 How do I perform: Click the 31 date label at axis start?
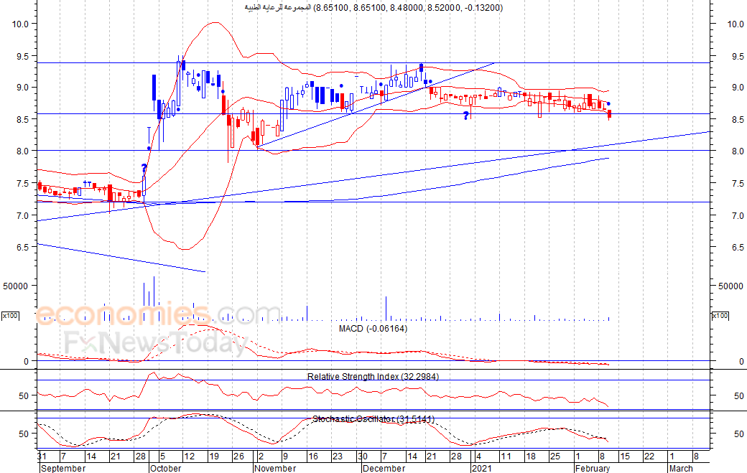[42, 456]
